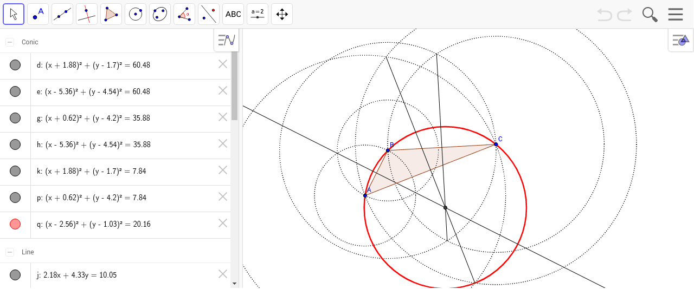The image size is (694, 289).
Task: Toggle visibility of circle p
Action: pyautogui.click(x=15, y=198)
